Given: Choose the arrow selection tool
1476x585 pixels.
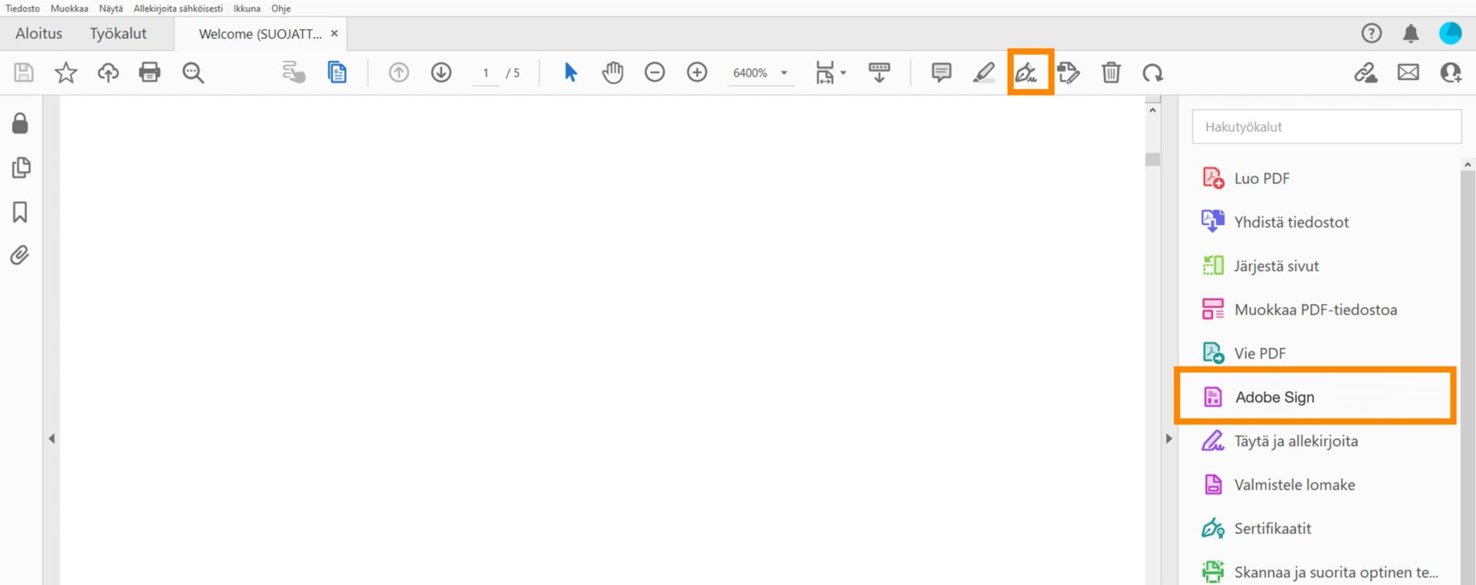Looking at the screenshot, I should coord(570,73).
